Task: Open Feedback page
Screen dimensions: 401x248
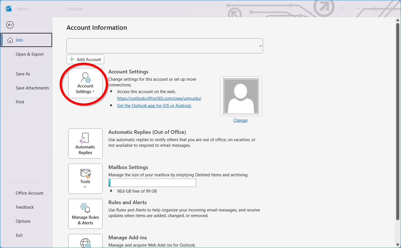Action: point(24,207)
